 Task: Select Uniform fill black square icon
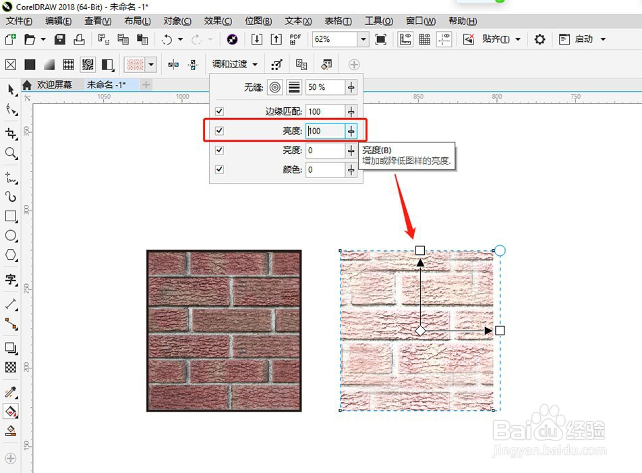click(30, 65)
